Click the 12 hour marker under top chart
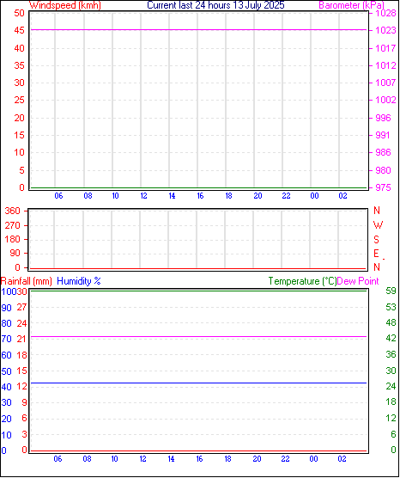The width and height of the screenshot is (400, 478). [143, 196]
